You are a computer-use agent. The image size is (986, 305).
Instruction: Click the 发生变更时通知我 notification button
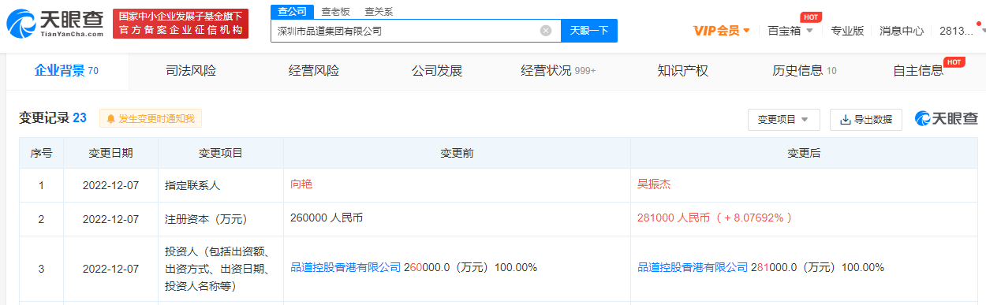(x=151, y=119)
